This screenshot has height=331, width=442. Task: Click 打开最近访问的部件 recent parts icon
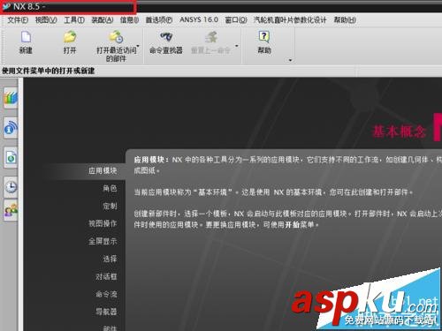click(116, 37)
